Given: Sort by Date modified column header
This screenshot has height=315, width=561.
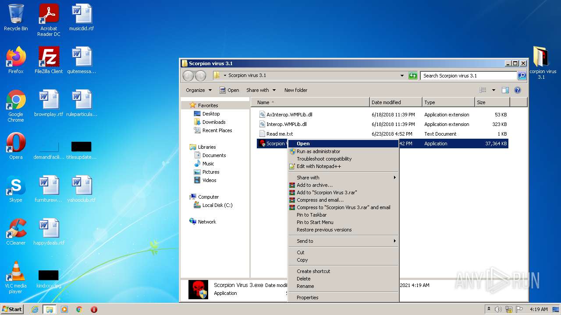Looking at the screenshot, I should pyautogui.click(x=396, y=102).
